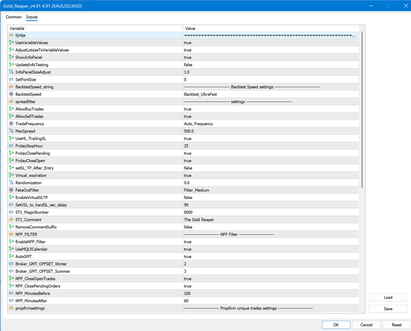Image resolution: width=411 pixels, height=331 pixels.
Task: Toggle the AllowBuyTrades true value
Action: click(x=188, y=109)
